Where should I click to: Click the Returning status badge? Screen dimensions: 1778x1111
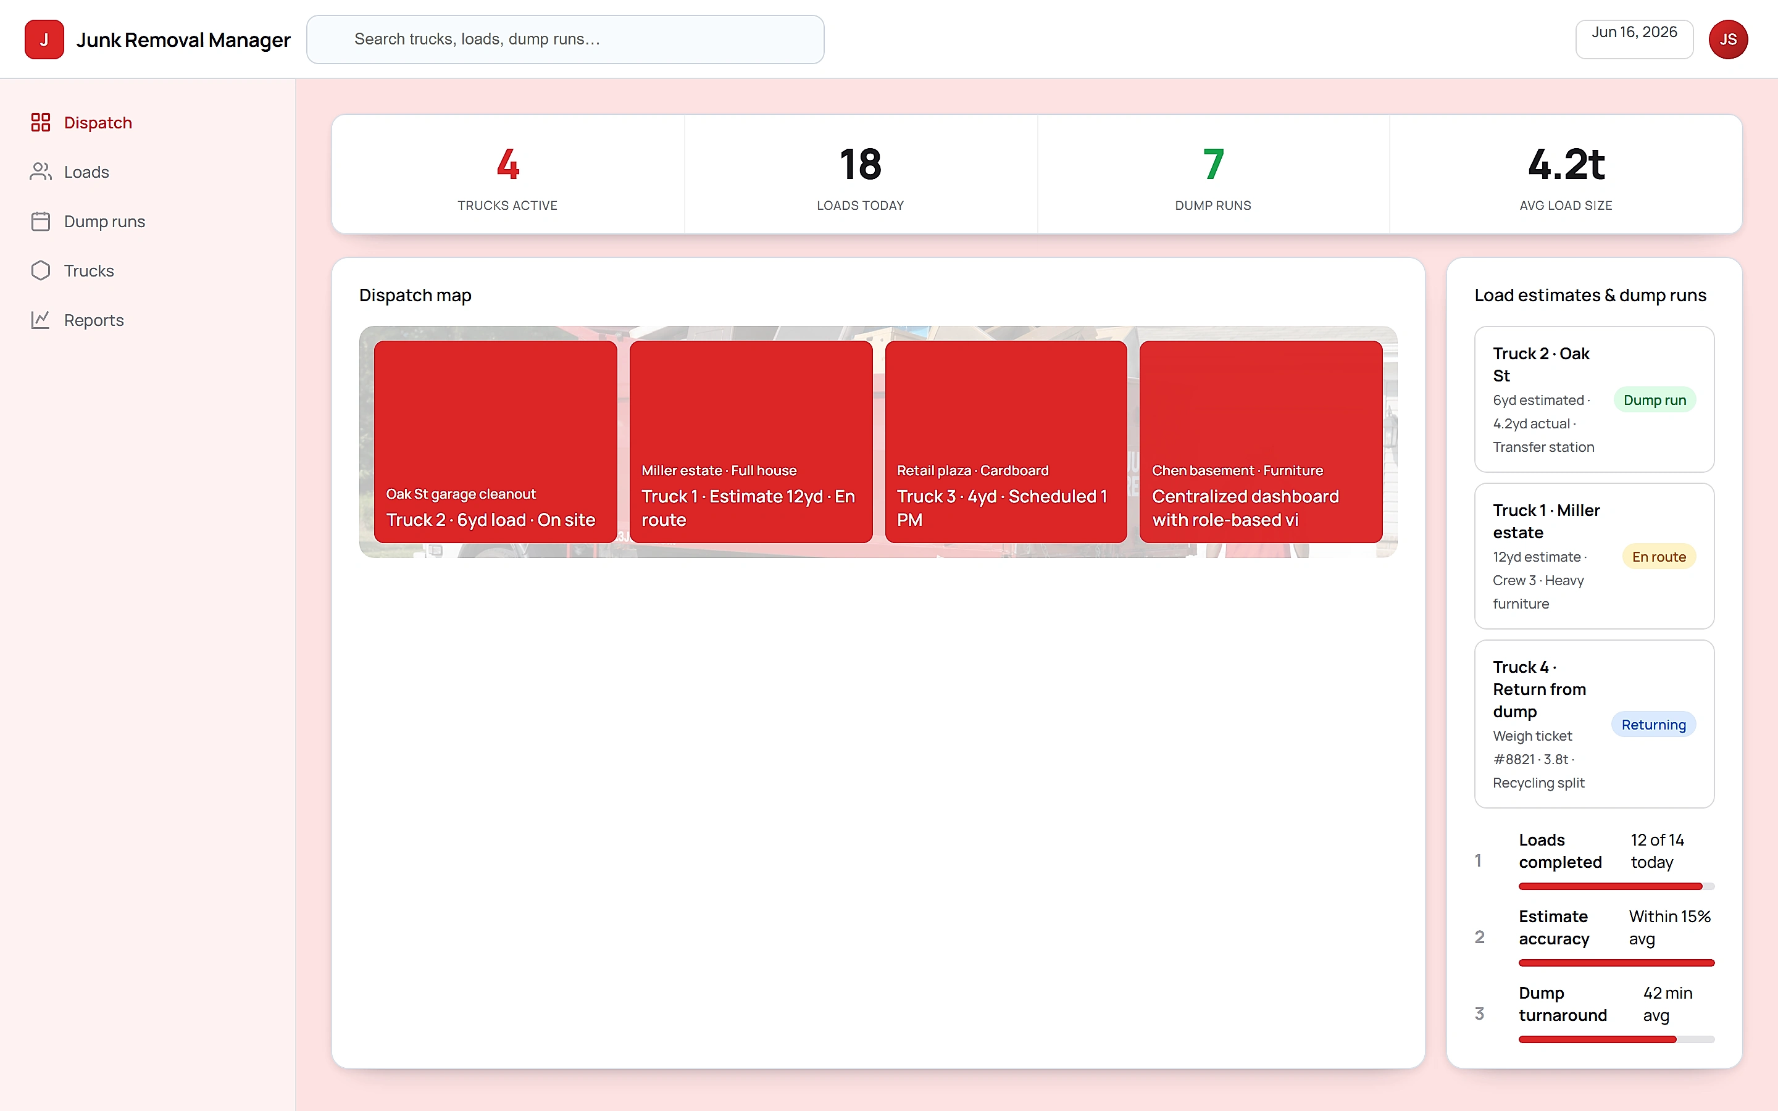(x=1653, y=725)
